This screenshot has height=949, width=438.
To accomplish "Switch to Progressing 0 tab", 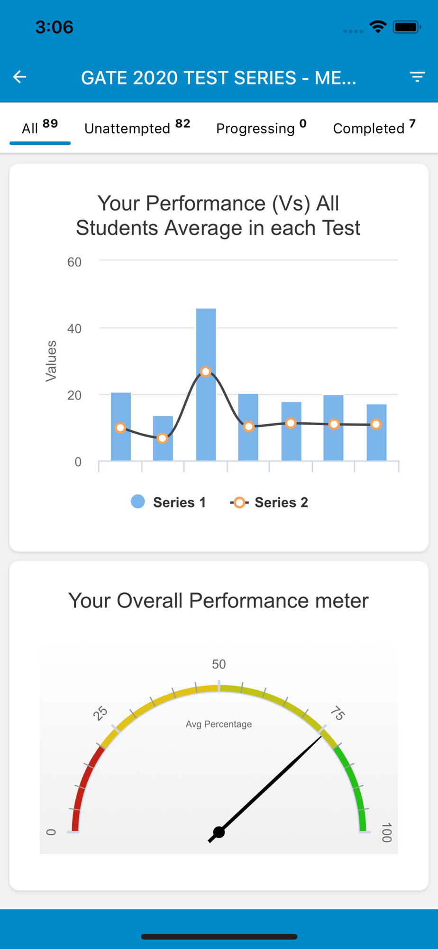I will pos(261,128).
